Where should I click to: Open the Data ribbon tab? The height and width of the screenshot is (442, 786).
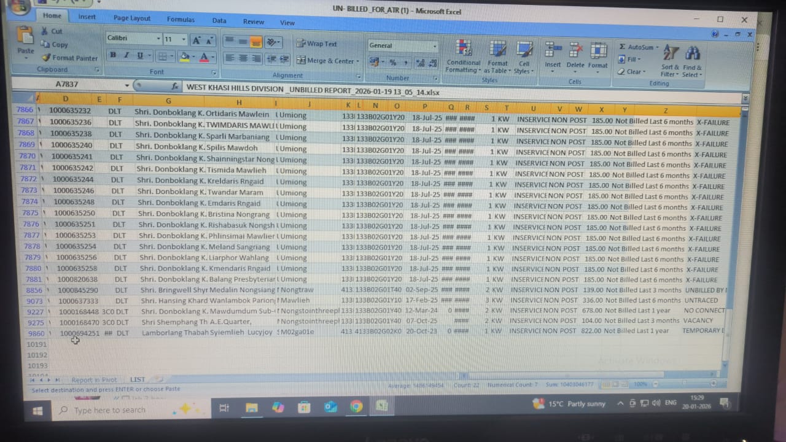pyautogui.click(x=219, y=20)
